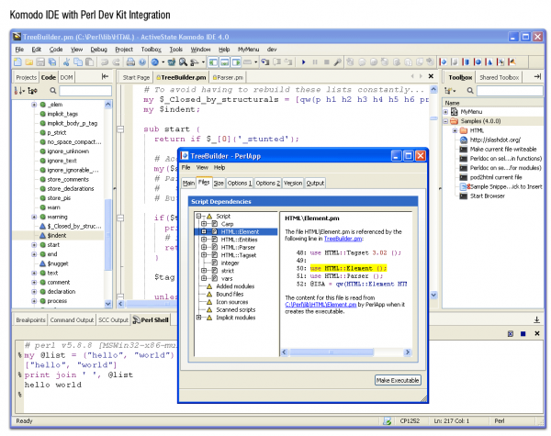The width and height of the screenshot is (551, 436).
Task: Open the Toolbox menu in menu bar
Action: coord(152,49)
